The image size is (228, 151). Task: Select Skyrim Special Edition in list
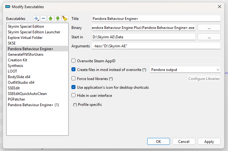(37, 26)
